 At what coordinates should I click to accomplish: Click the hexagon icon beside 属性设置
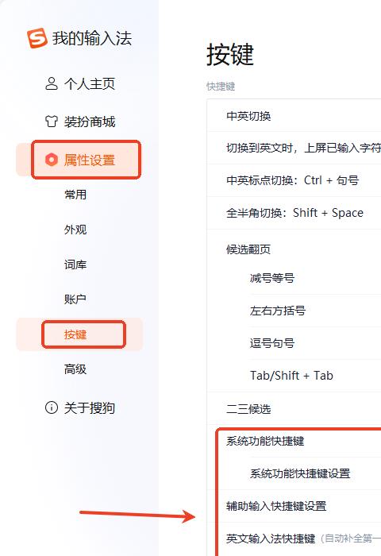52,160
